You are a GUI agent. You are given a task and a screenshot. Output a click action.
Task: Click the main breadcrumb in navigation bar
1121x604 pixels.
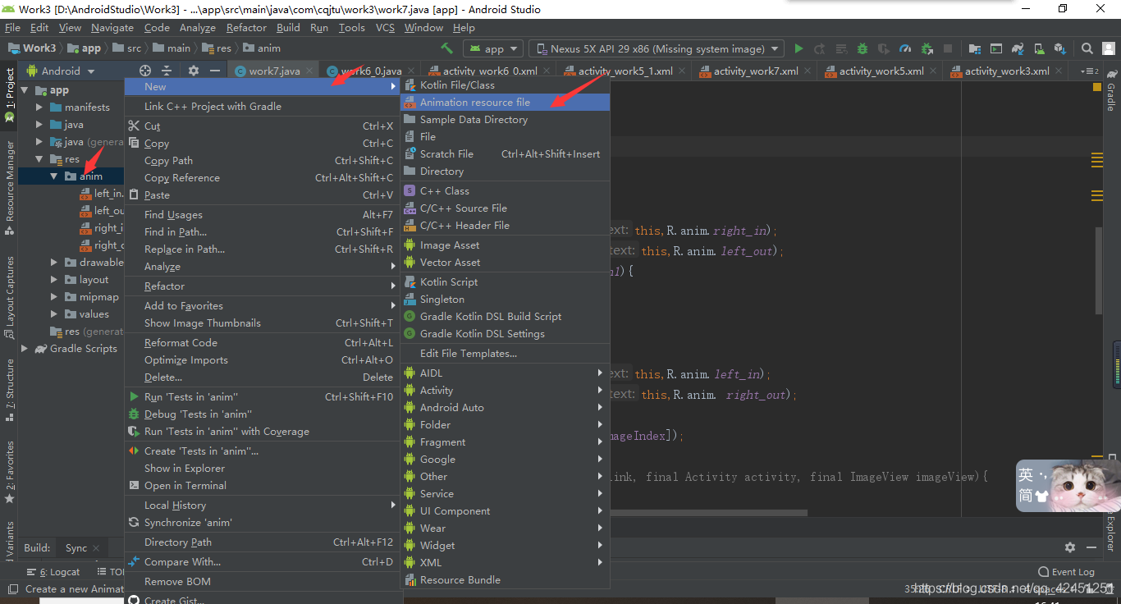tap(172, 48)
